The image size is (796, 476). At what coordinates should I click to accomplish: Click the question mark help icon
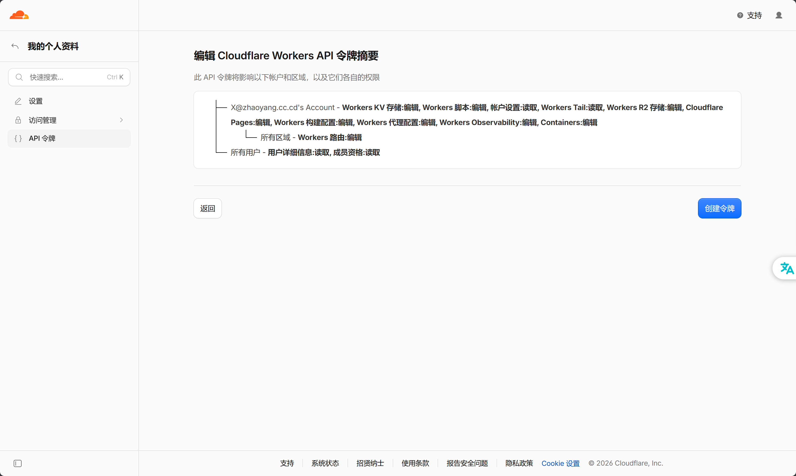point(740,15)
